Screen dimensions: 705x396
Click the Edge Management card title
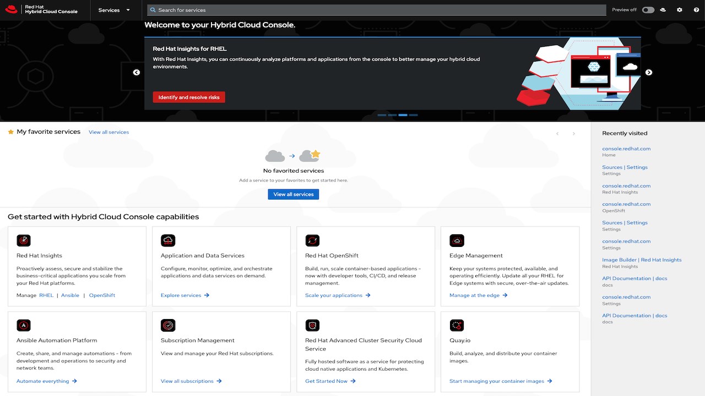coord(476,256)
